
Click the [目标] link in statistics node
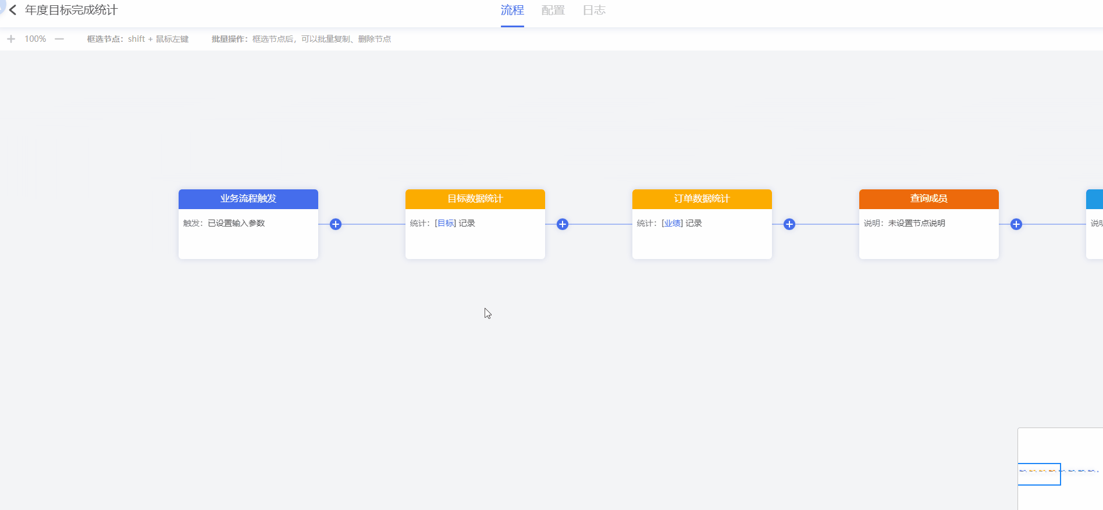(446, 223)
